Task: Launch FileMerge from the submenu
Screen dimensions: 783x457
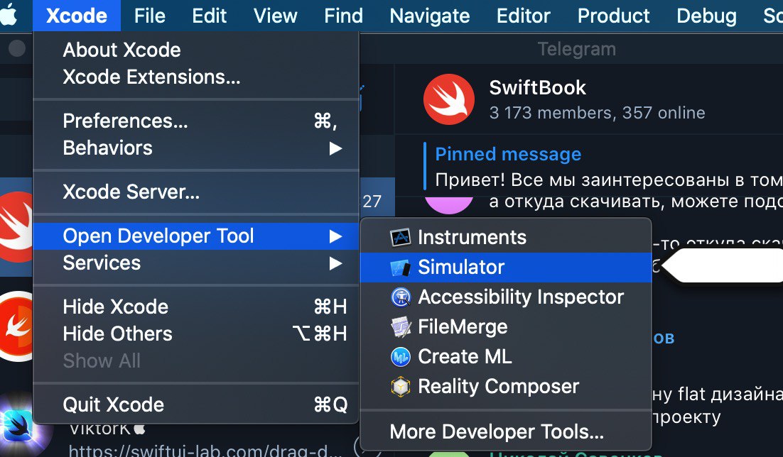Action: [x=506, y=327]
